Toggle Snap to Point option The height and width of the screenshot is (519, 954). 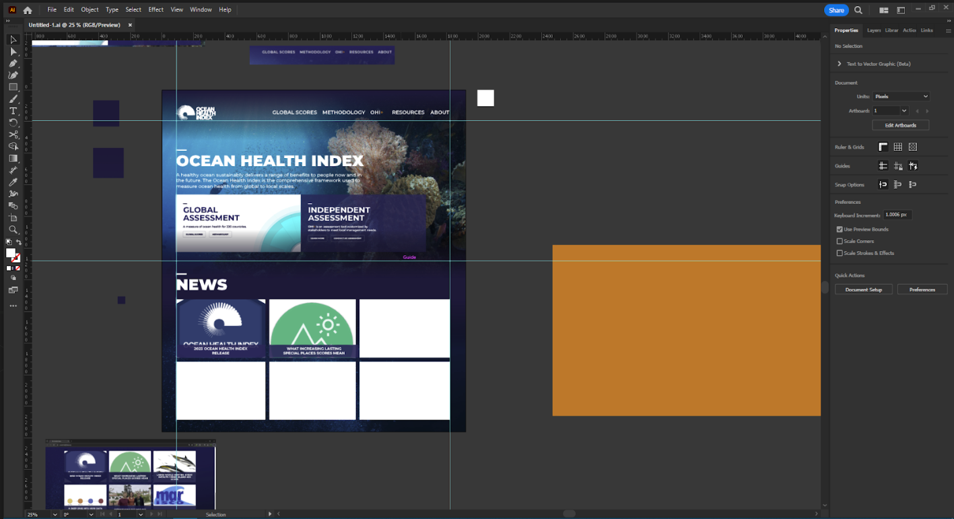tap(883, 184)
